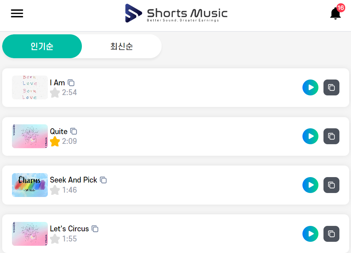This screenshot has height=253, width=351.
Task: Click the Shorts Music logo
Action: 176,13
